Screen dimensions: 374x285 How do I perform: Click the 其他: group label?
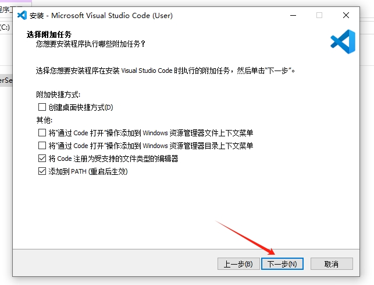[44, 120]
